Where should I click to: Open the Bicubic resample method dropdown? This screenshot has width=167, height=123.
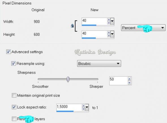coord(99,64)
